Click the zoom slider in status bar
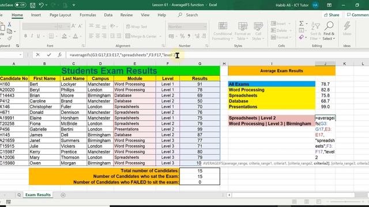The height and width of the screenshot is (207, 369). click(x=345, y=202)
